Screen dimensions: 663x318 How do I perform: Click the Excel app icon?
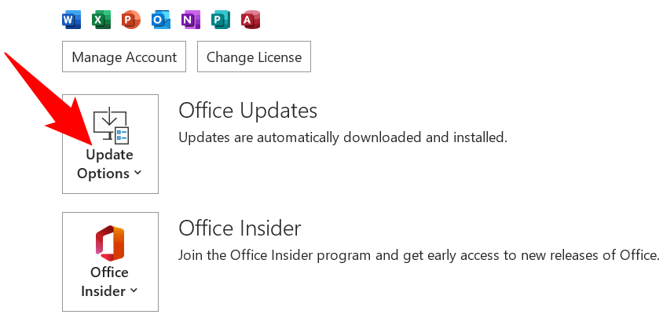[101, 20]
